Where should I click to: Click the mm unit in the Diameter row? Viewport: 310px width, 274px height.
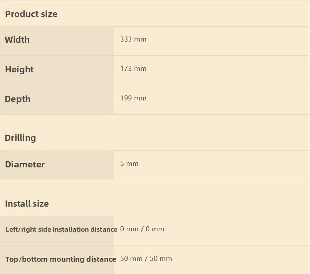click(132, 164)
